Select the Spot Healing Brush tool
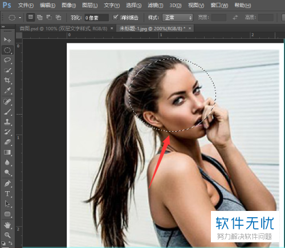Viewport: 285px width, 248px height. tap(7, 101)
